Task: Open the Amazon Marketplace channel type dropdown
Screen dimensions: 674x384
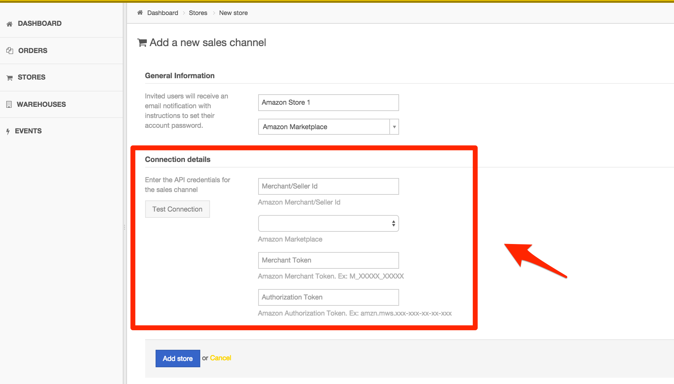Action: pos(328,127)
